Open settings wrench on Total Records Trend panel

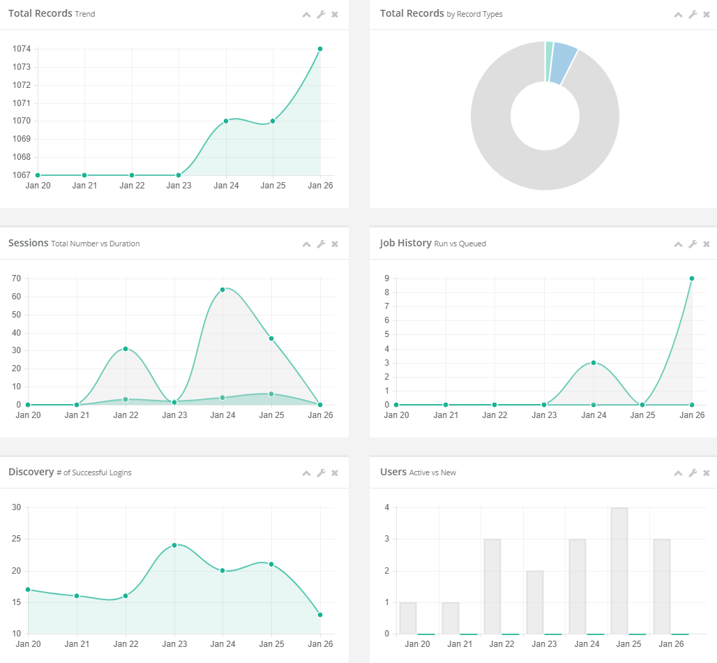coord(321,15)
